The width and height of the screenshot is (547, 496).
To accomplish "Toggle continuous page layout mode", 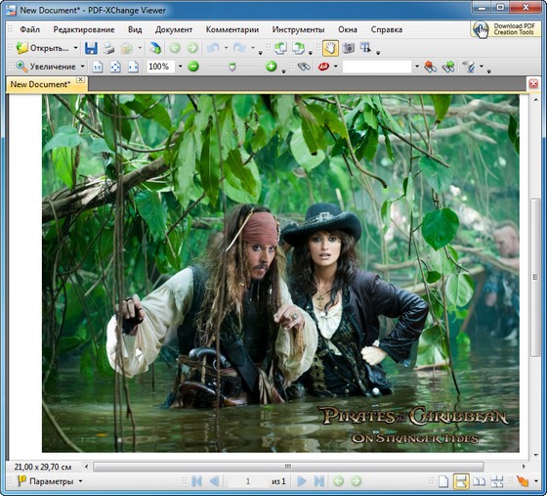I will tap(461, 481).
